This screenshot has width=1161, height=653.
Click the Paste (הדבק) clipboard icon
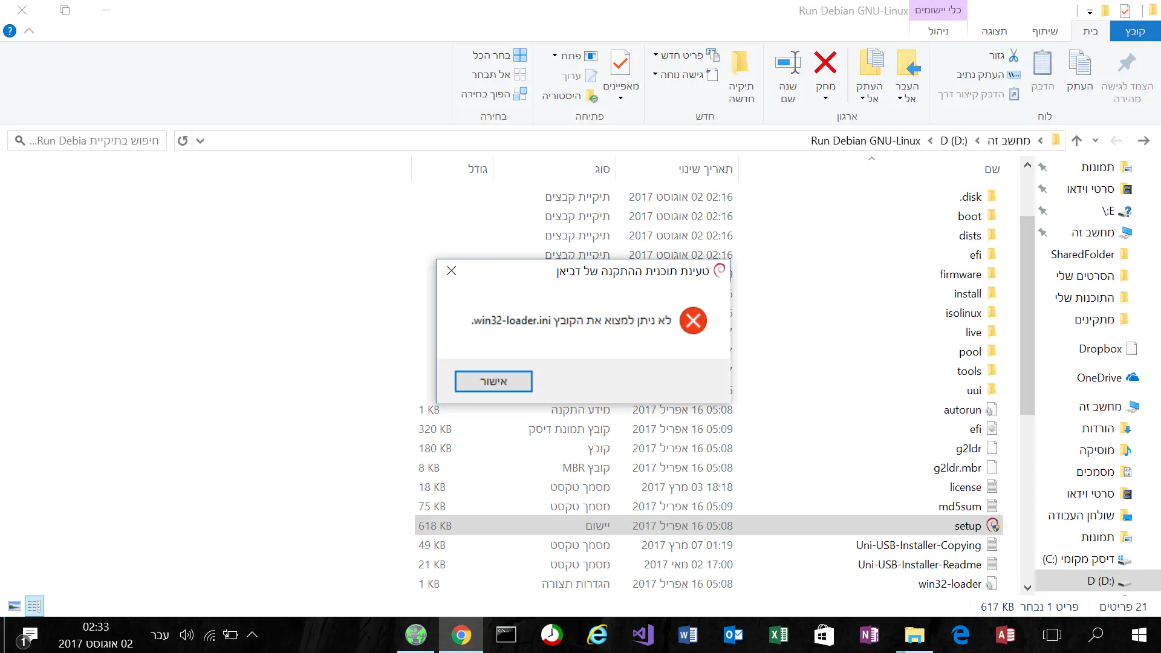tap(1042, 63)
